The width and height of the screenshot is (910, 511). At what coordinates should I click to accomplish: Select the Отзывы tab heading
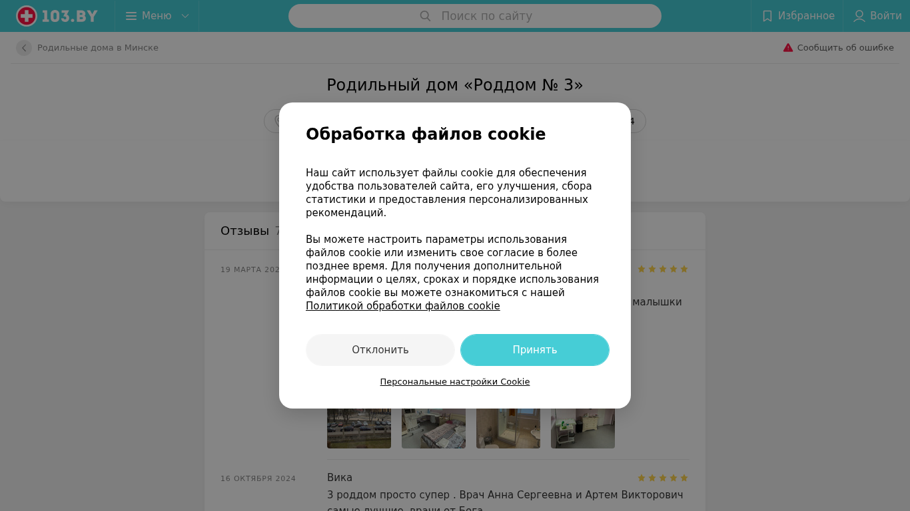(x=244, y=231)
